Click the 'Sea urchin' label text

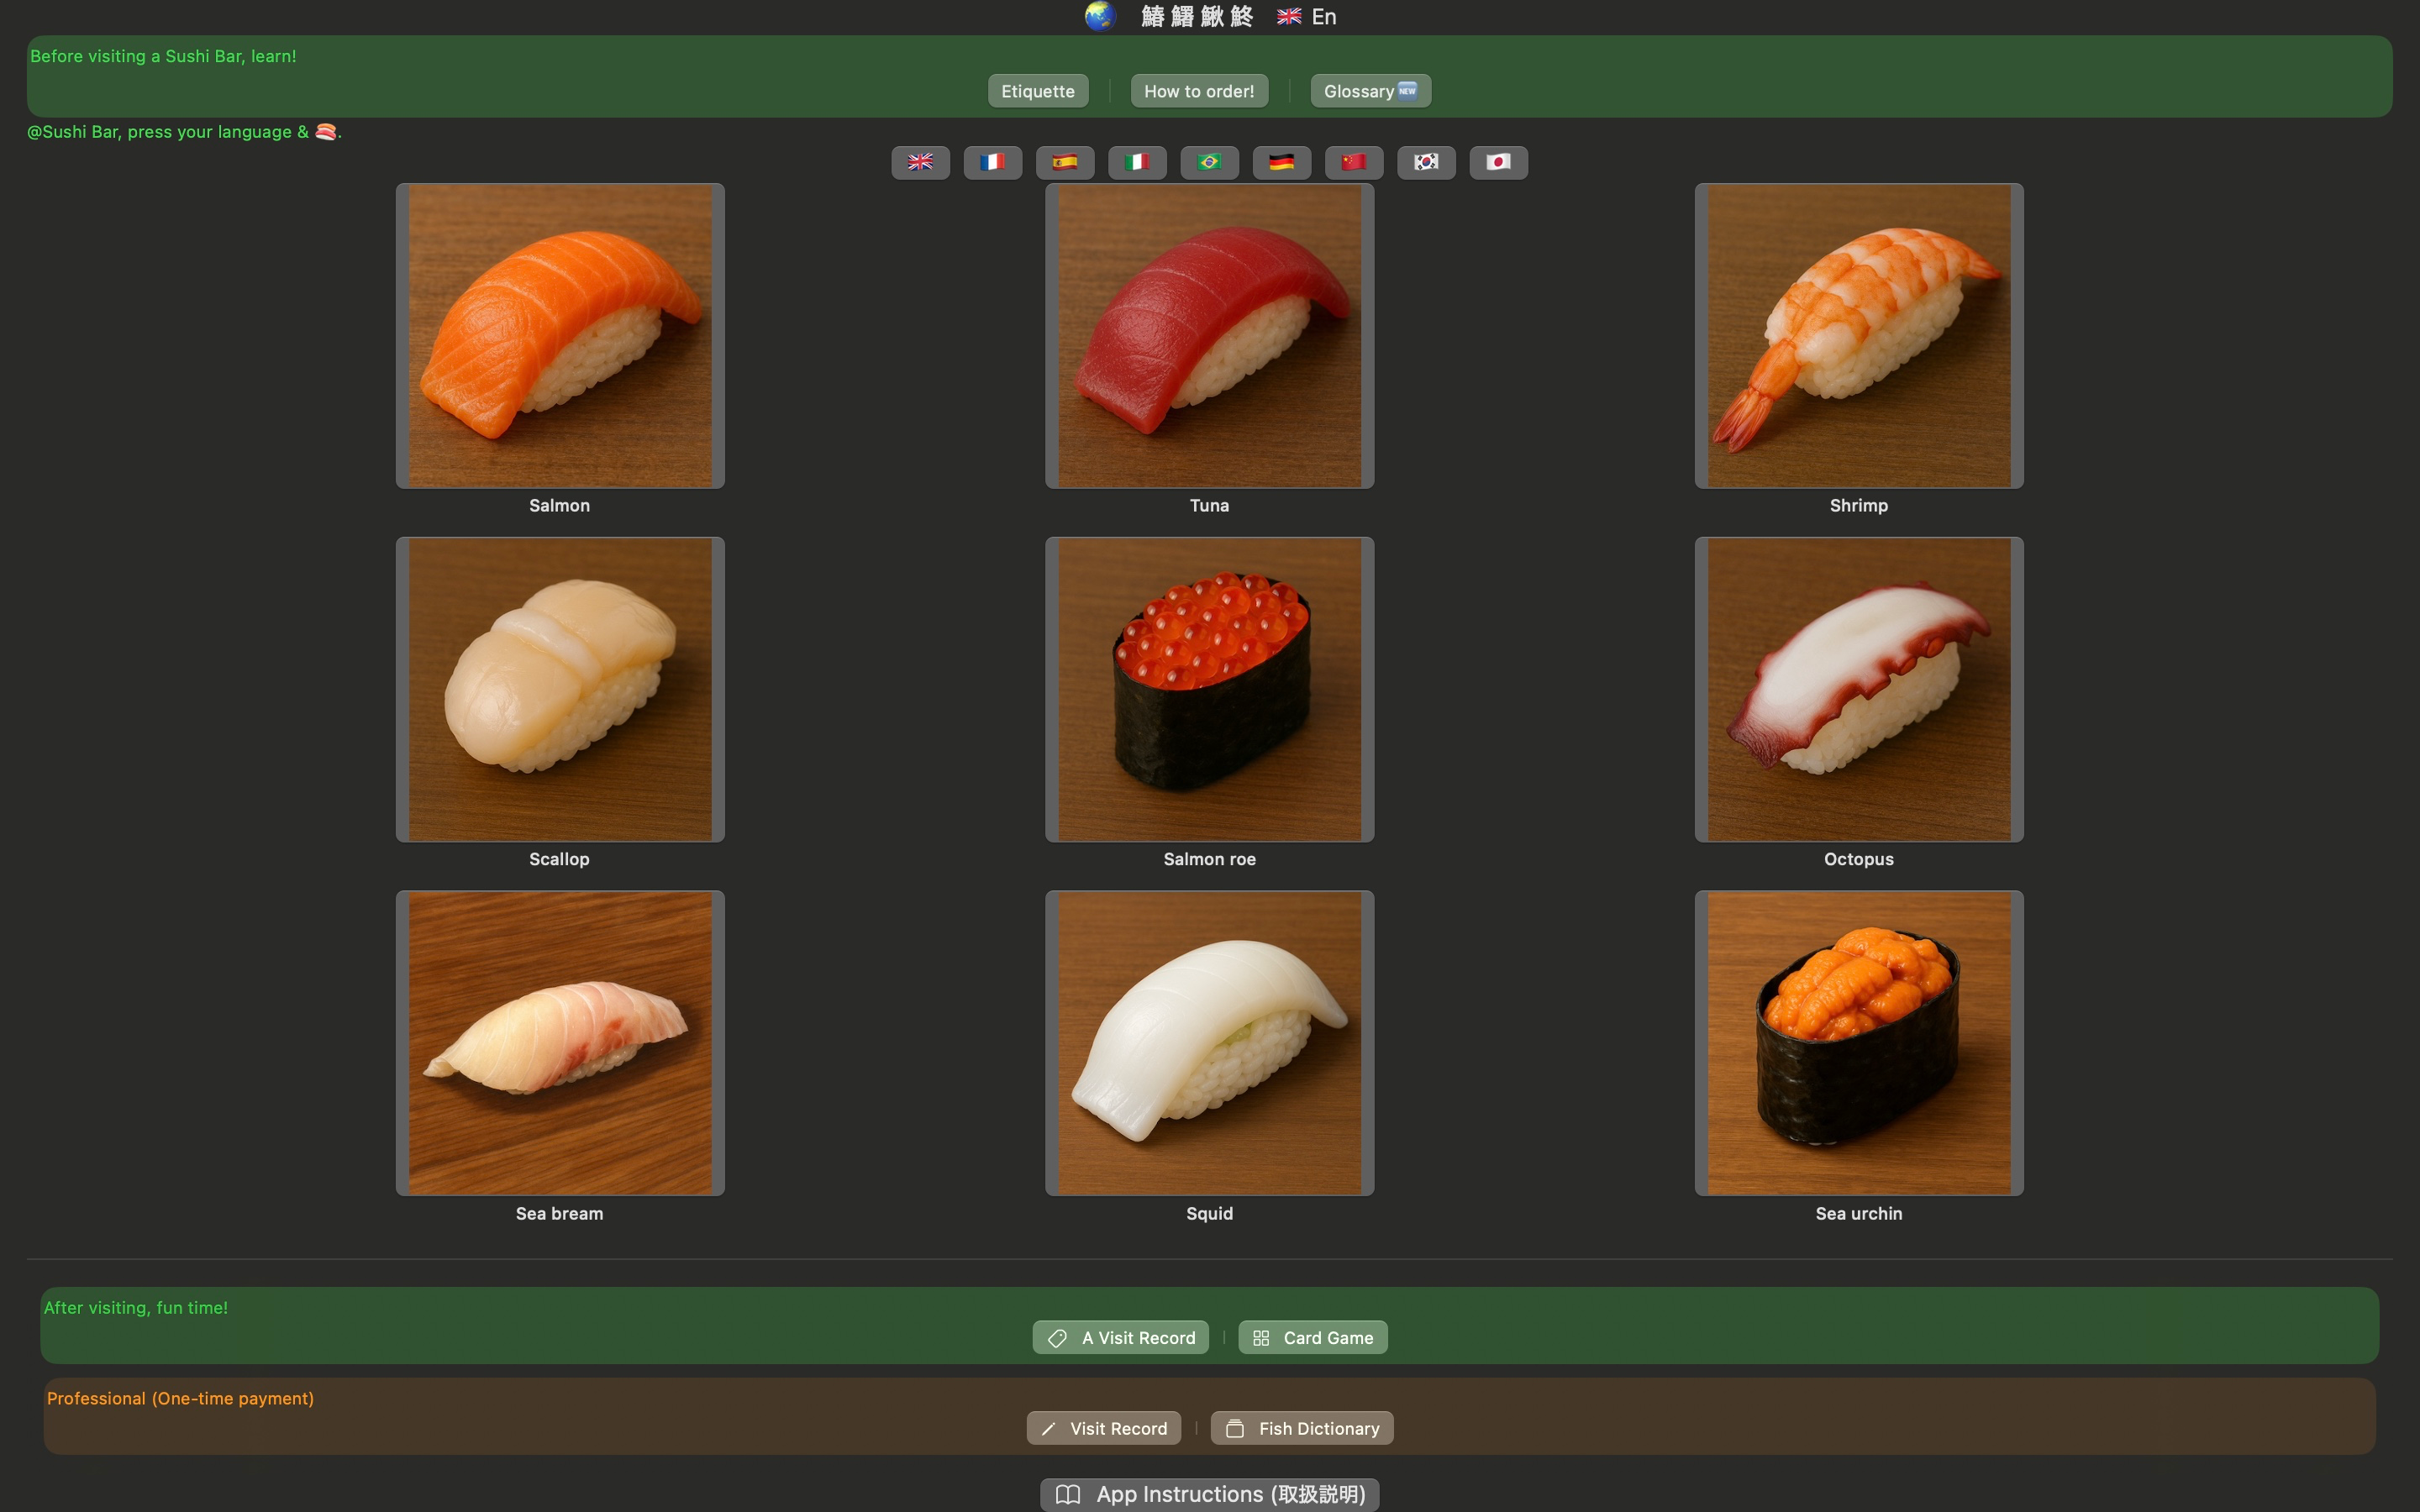(x=1859, y=1214)
